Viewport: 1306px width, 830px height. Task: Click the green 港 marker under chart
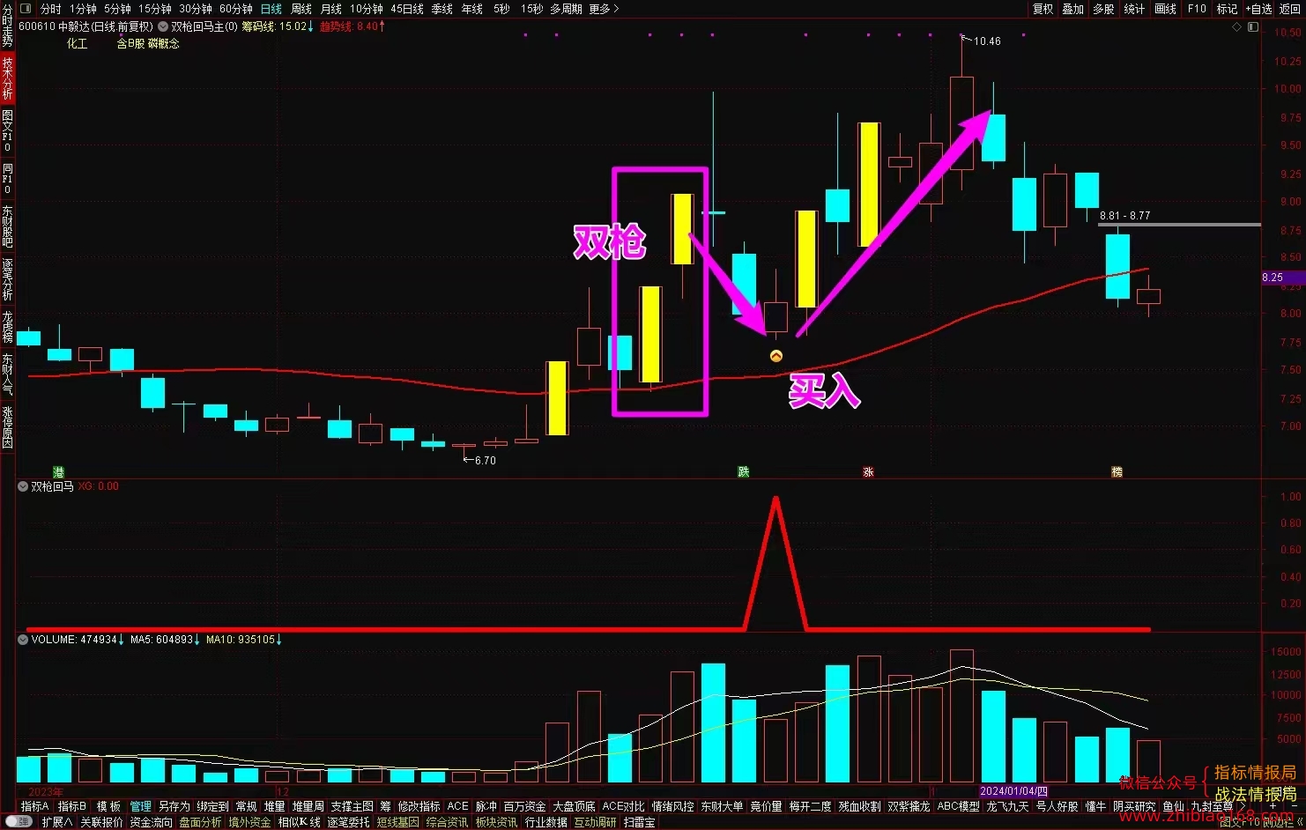[x=58, y=472]
